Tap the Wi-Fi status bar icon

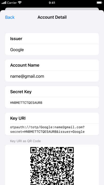click(x=20, y=3)
